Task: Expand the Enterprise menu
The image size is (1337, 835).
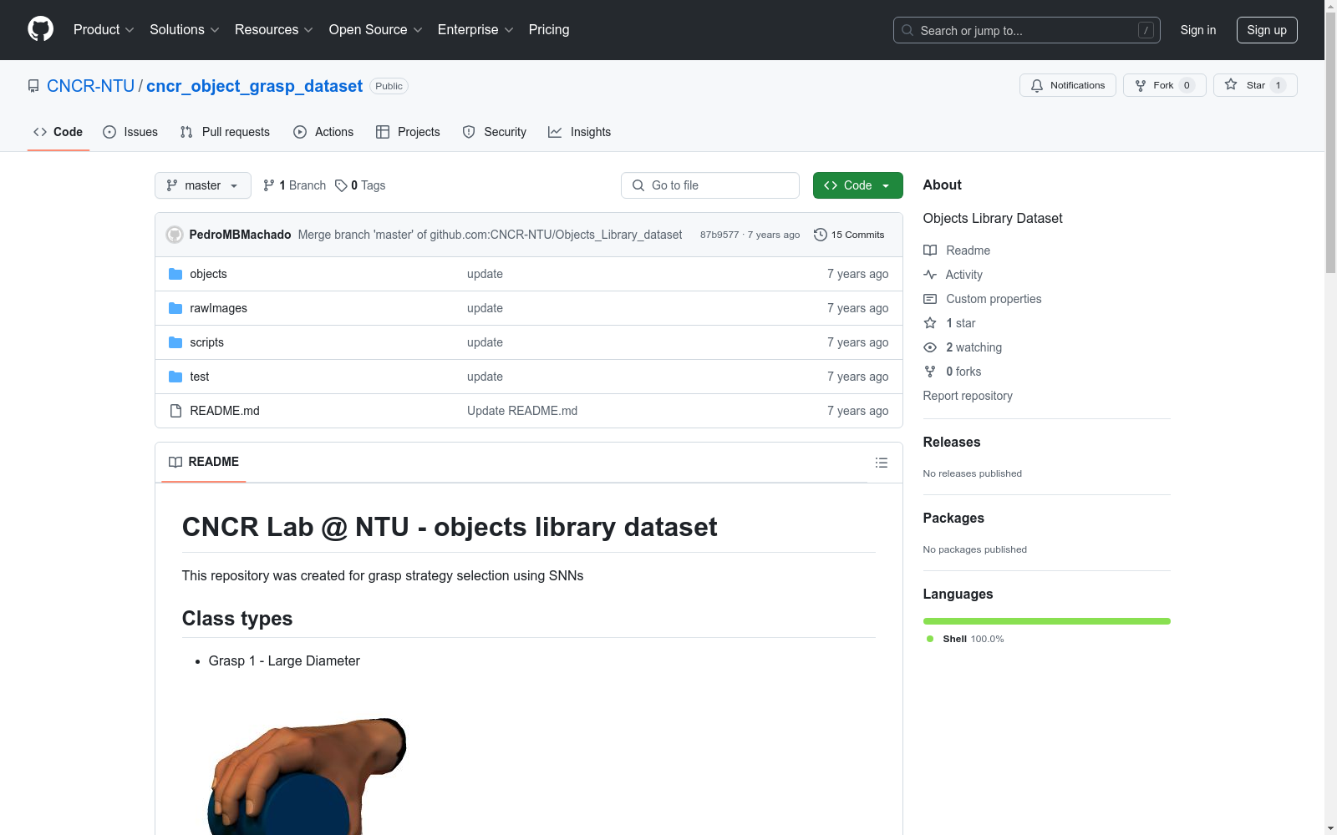Action: point(475,29)
